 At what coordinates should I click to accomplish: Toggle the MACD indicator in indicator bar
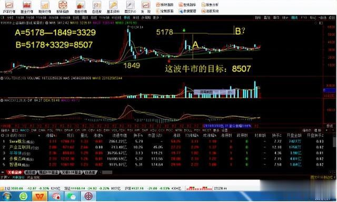pos(24,130)
